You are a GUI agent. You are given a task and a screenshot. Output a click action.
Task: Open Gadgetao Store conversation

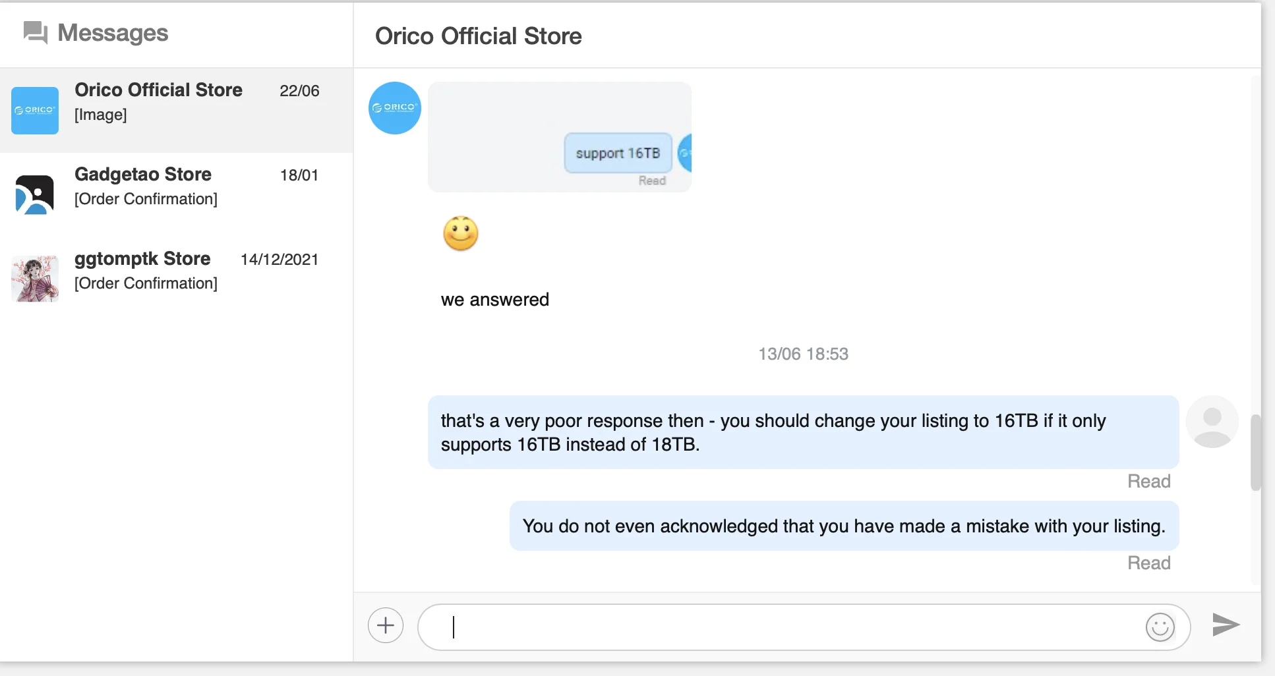(x=176, y=194)
